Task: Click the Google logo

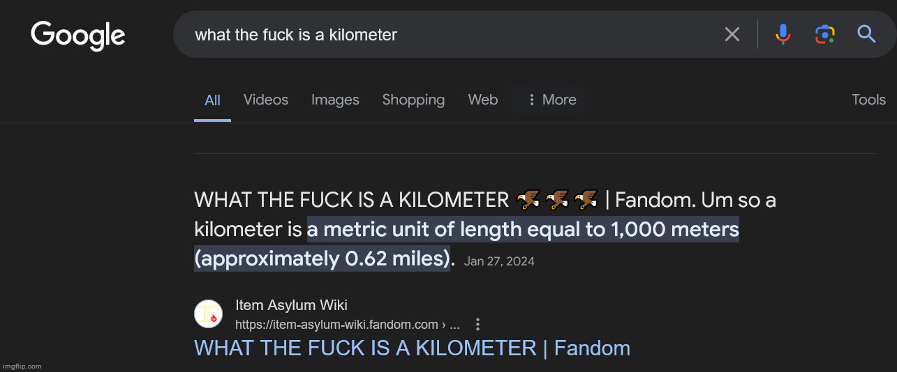Action: [78, 36]
